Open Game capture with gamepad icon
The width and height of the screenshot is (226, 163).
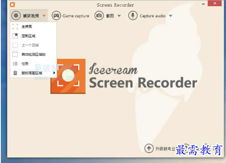click(x=71, y=16)
